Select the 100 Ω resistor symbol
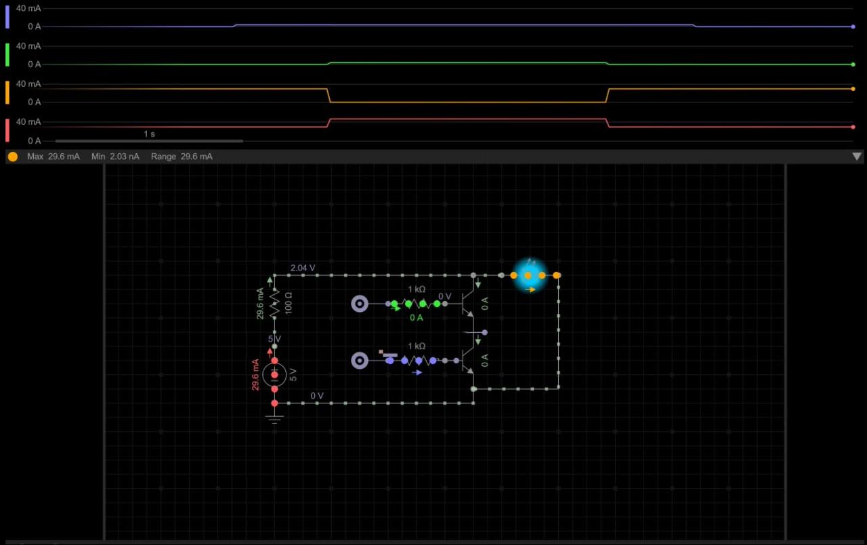Image resolution: width=867 pixels, height=545 pixels. pyautogui.click(x=274, y=304)
